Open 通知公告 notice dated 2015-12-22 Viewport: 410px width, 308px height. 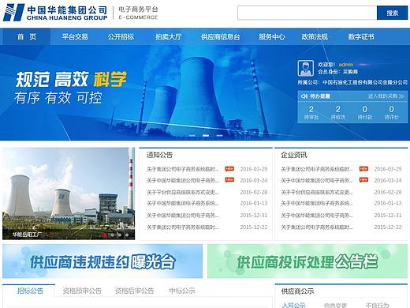click(183, 227)
